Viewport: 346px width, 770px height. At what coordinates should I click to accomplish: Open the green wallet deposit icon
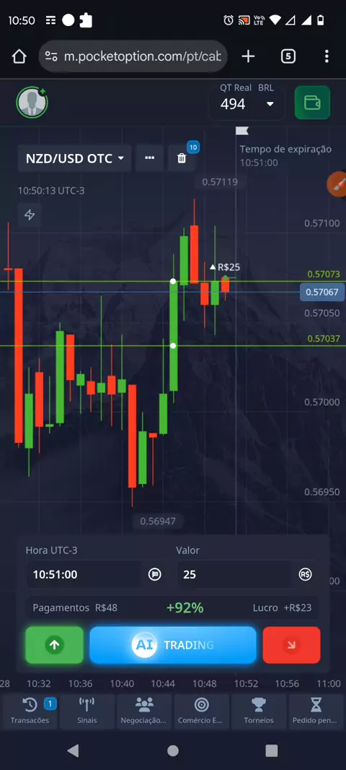(312, 103)
